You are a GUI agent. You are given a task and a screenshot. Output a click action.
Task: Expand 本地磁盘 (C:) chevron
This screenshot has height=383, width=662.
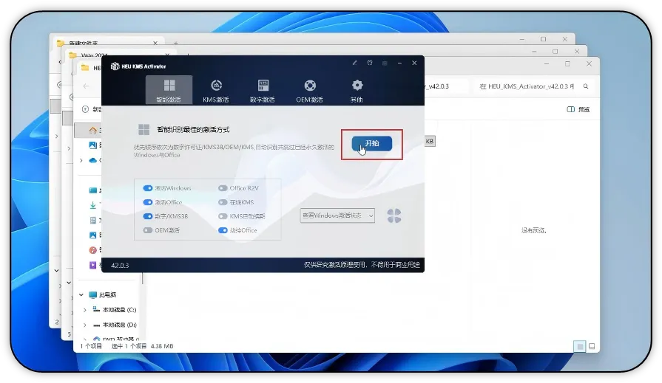pyautogui.click(x=85, y=310)
